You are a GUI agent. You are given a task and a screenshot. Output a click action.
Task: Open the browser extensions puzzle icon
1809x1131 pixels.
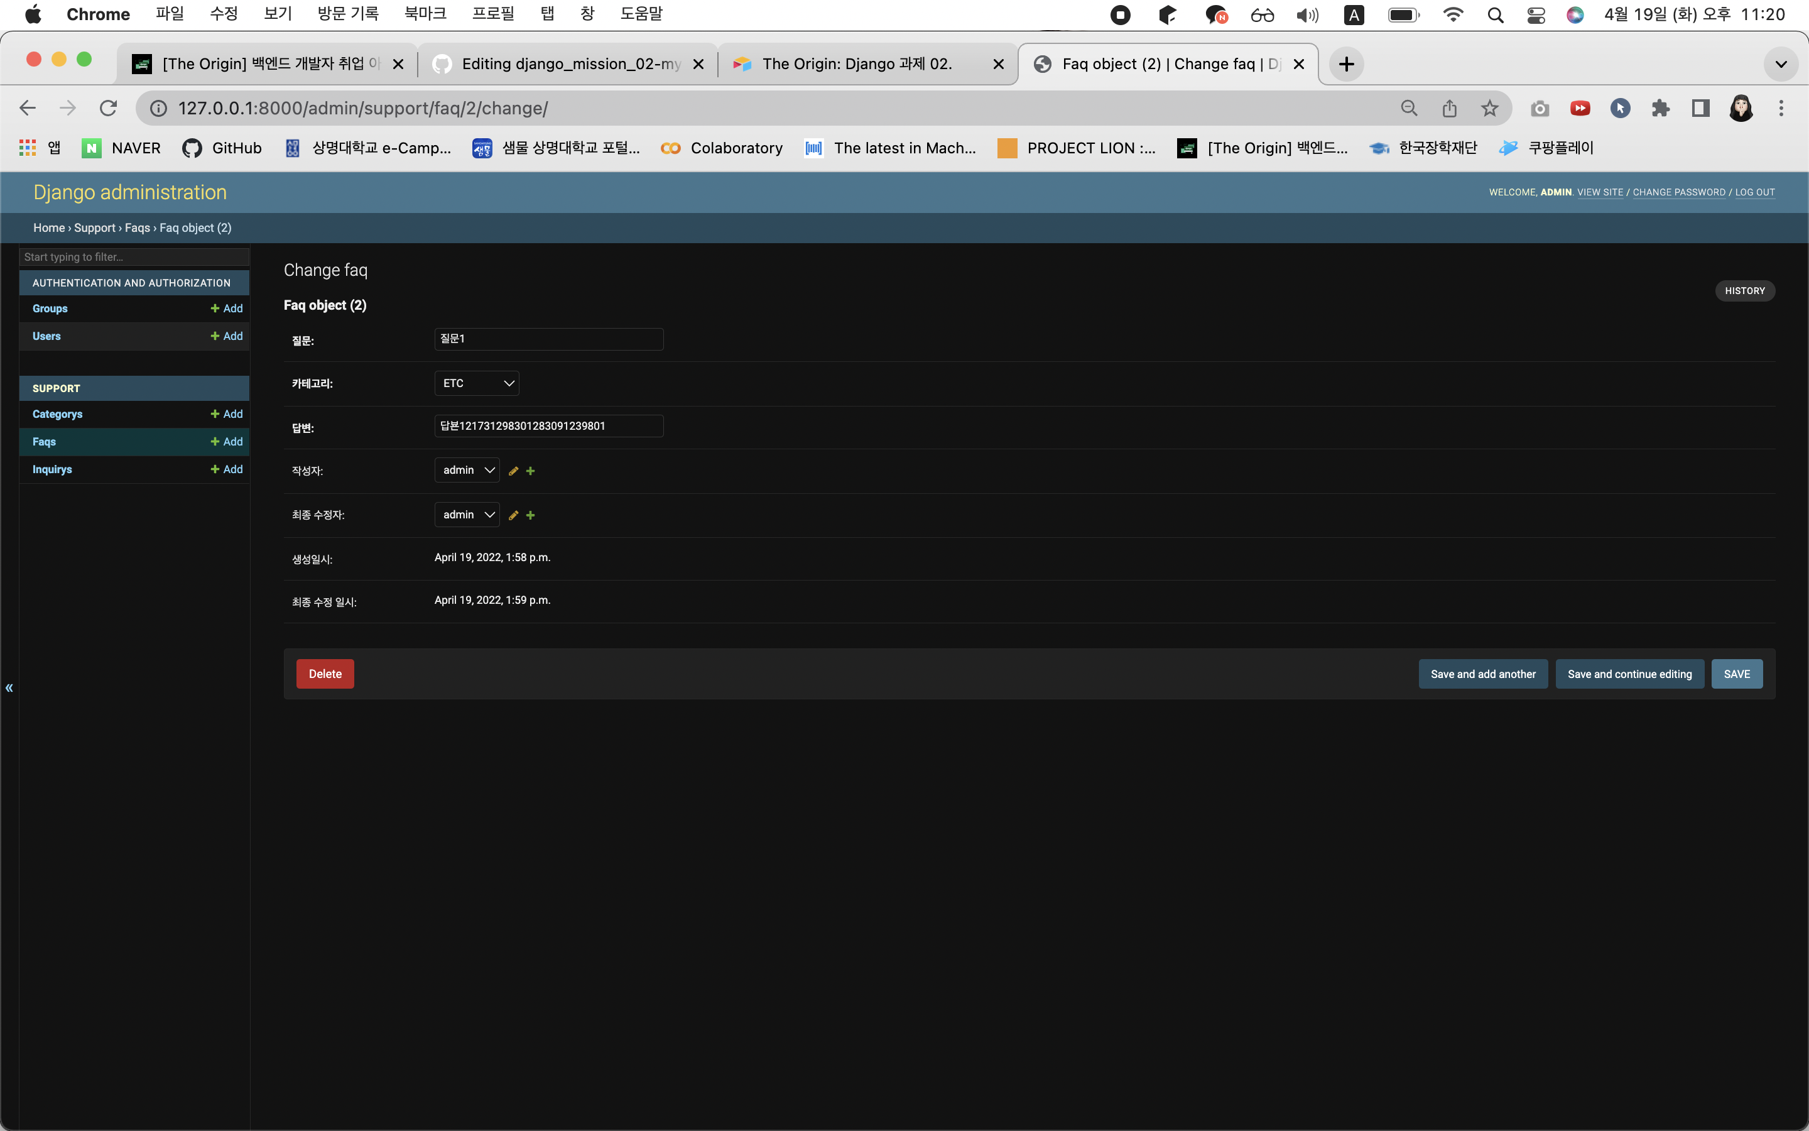coord(1660,107)
